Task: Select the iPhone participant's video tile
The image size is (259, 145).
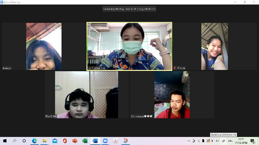Action: click(214, 46)
